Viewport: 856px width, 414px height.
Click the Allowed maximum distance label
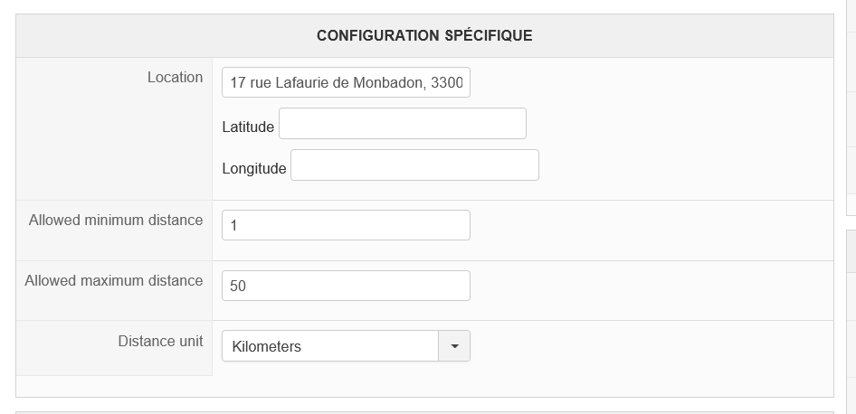point(114,281)
